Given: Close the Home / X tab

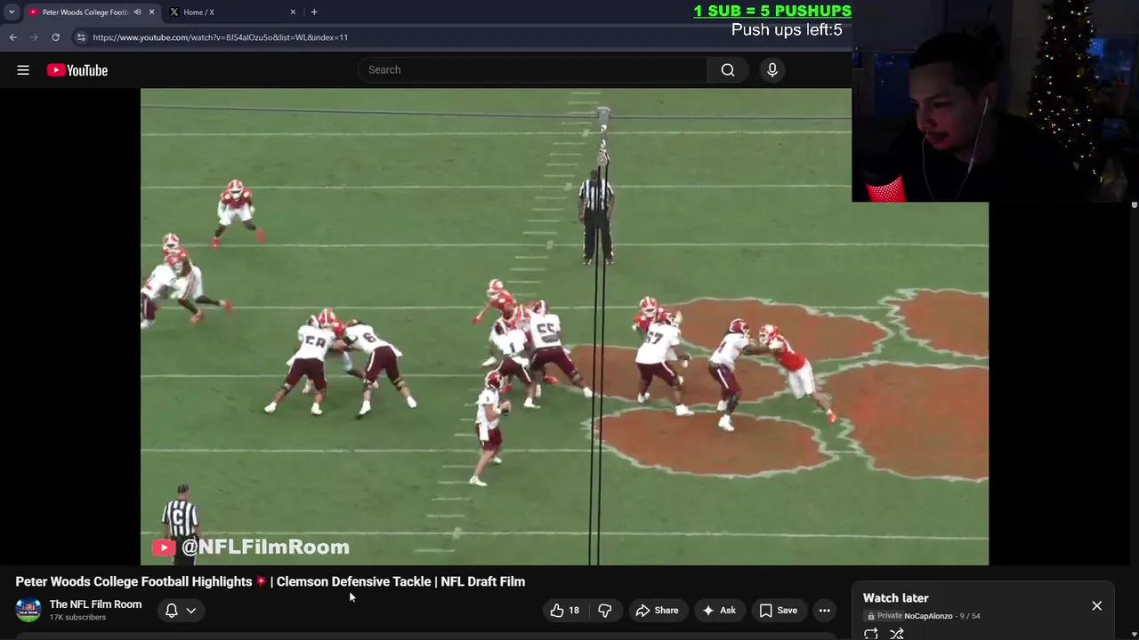Looking at the screenshot, I should click(x=293, y=12).
